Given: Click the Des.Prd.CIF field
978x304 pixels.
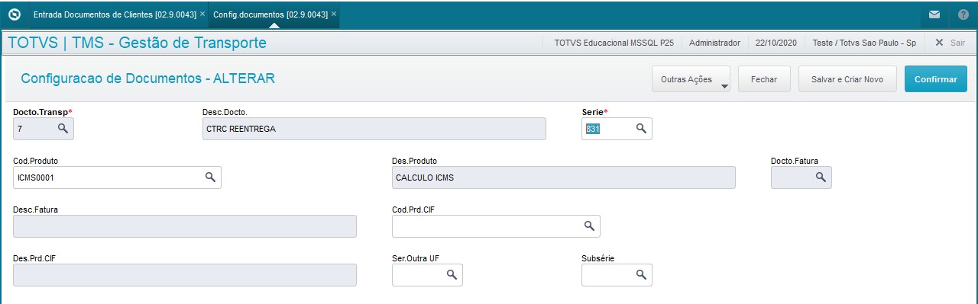Looking at the screenshot, I should (x=185, y=274).
